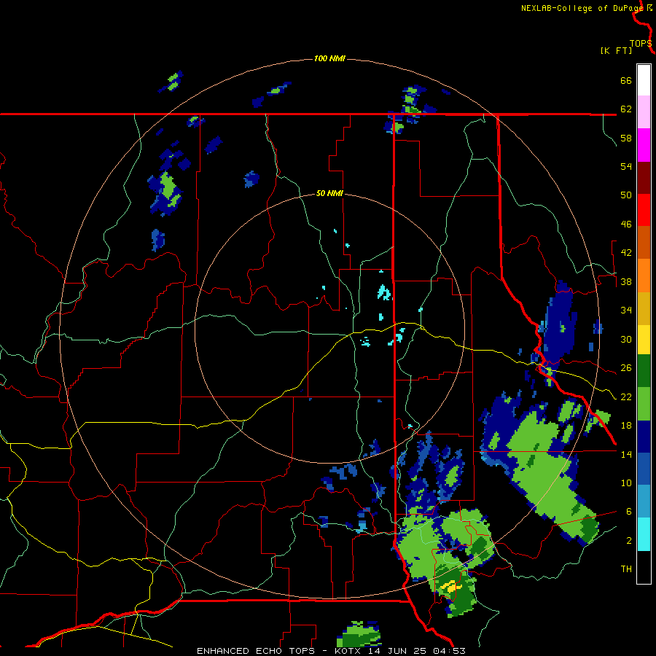Pick the bright red legend swatch
Viewport: 656px width, 656px height.
click(644, 210)
